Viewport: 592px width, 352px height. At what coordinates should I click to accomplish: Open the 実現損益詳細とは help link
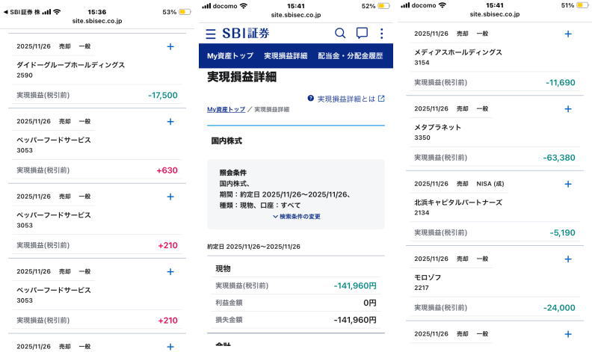tap(346, 99)
